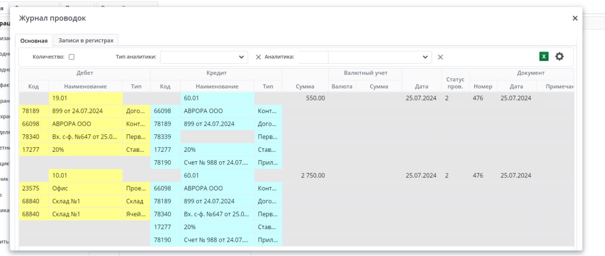
Task: Open table settings with the gear icon
Action: click(x=560, y=57)
